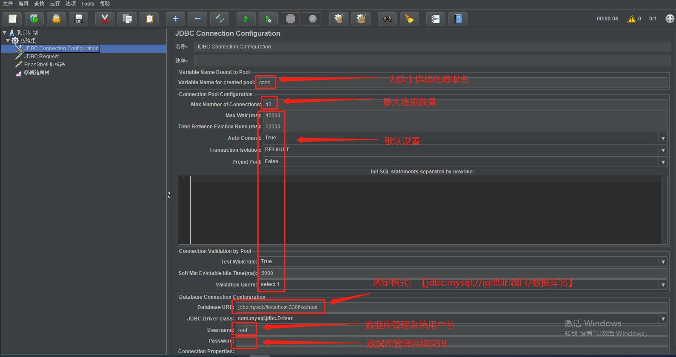Open the Preinit Pool dropdown

point(663,162)
